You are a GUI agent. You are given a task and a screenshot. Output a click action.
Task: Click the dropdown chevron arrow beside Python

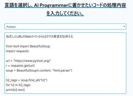124,26
